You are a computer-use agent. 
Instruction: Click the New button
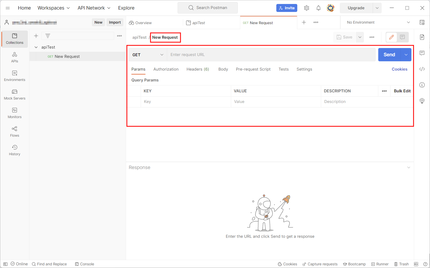[x=98, y=22]
